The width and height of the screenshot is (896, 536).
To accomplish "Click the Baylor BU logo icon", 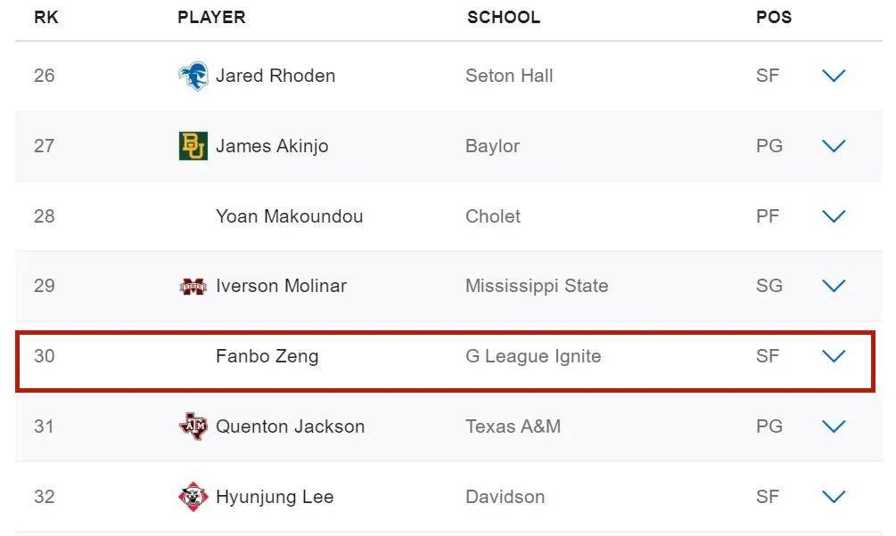I will pos(193,146).
